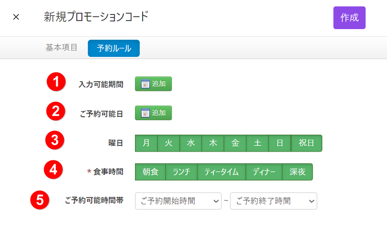The height and width of the screenshot is (239, 387).
Task: Select the 予約ルール tab
Action: pyautogui.click(x=114, y=48)
